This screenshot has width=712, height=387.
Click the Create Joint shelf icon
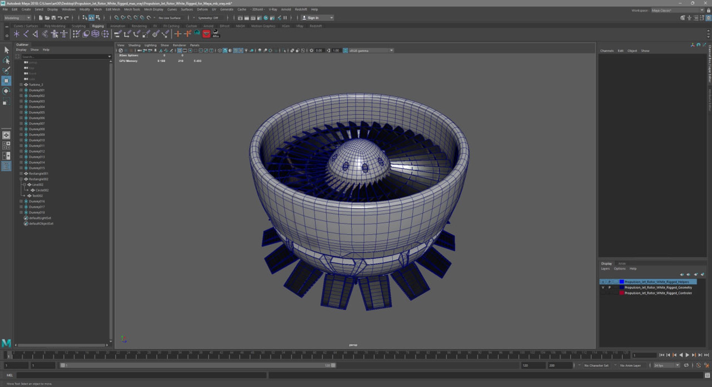tap(26, 34)
